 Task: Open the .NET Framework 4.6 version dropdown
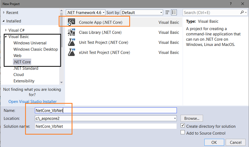(85, 12)
